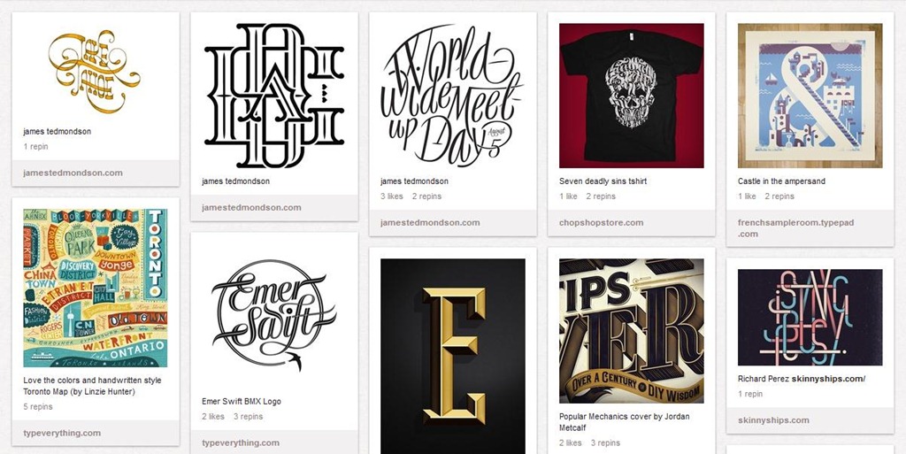Open jamestedmondson.com under World Wide Meet up pin

[430, 222]
